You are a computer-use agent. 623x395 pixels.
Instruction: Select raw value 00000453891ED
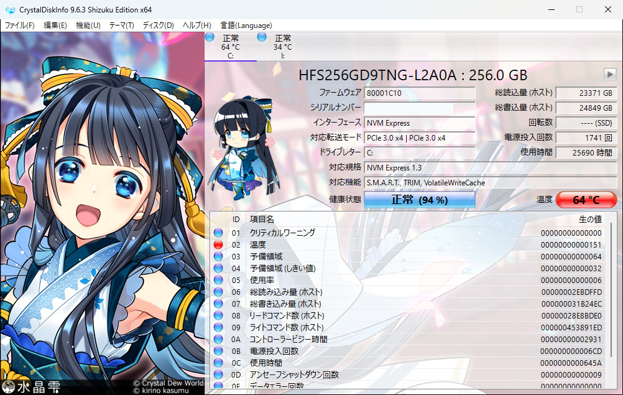[x=571, y=327]
